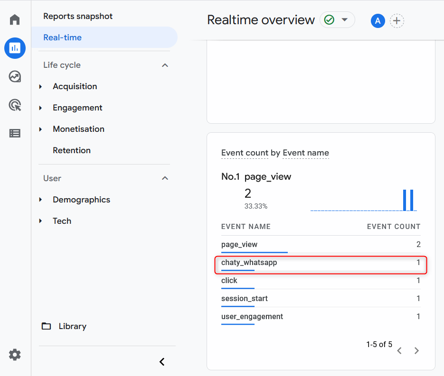Open the Demographics reports
This screenshot has width=444, height=376.
point(81,200)
